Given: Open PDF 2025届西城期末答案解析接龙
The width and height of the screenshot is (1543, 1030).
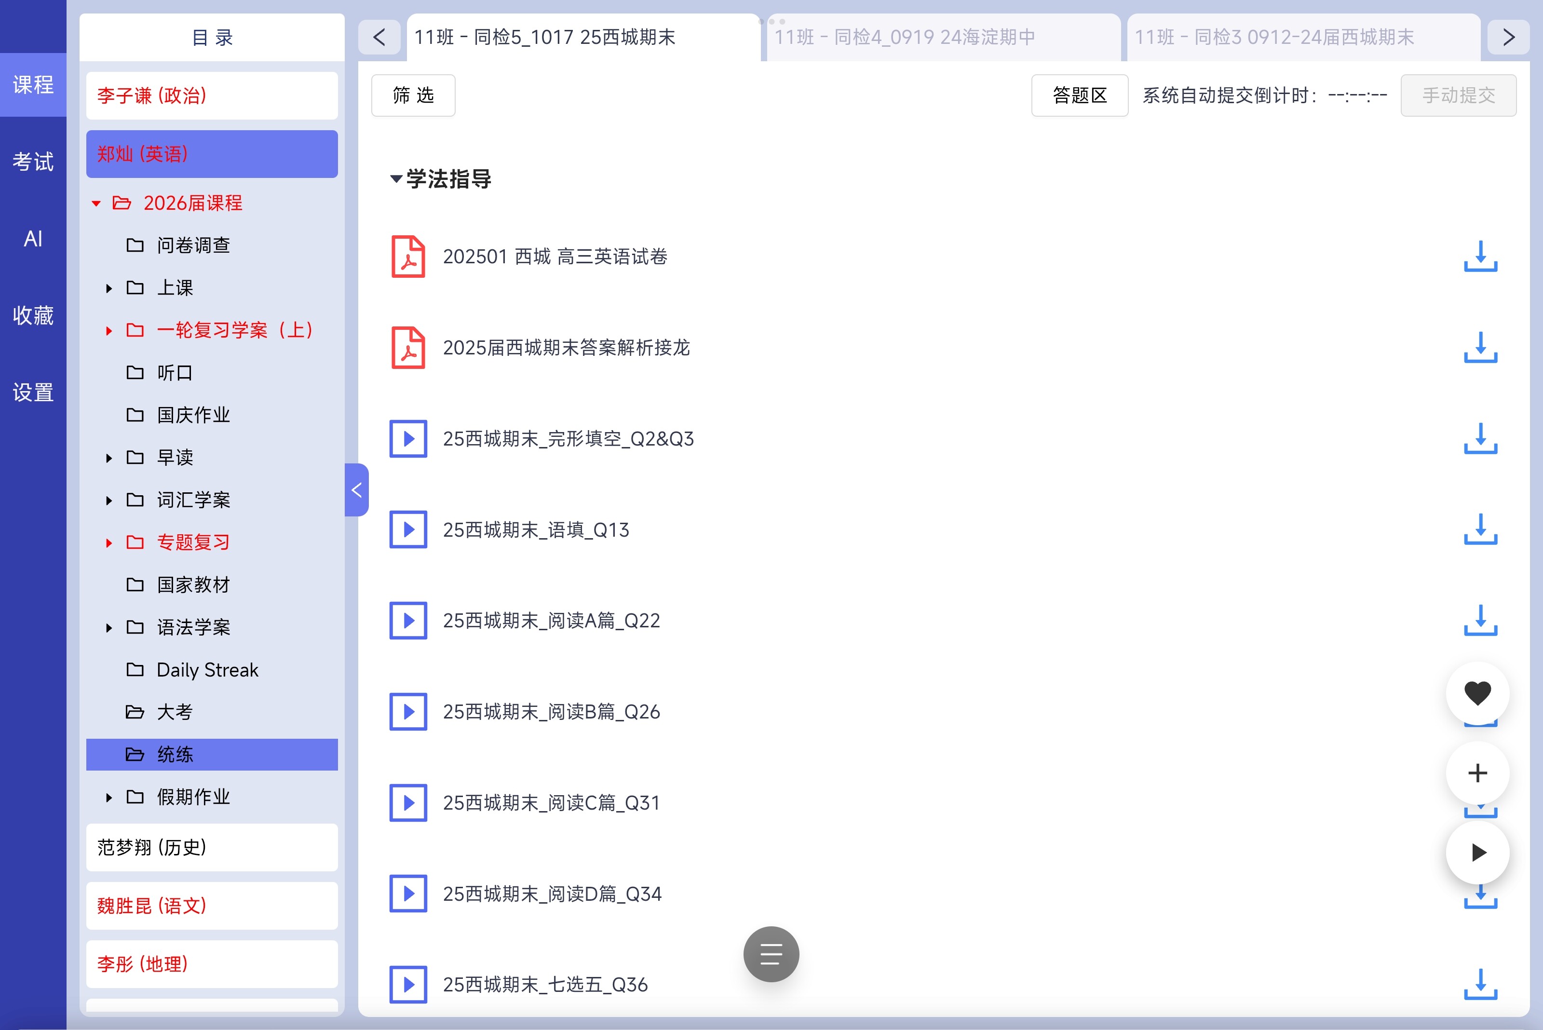Looking at the screenshot, I should (x=566, y=348).
